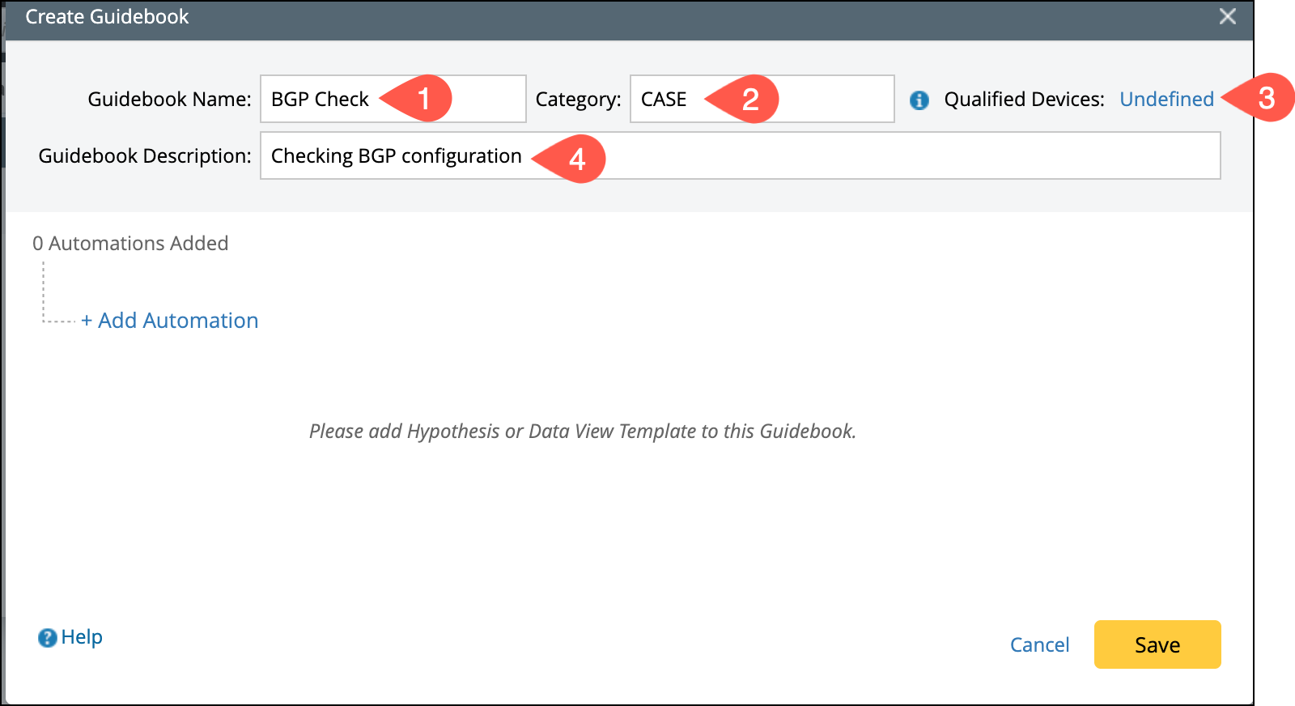Open the Undefined qualified devices link
Image resolution: width=1295 pixels, height=706 pixels.
(x=1166, y=99)
